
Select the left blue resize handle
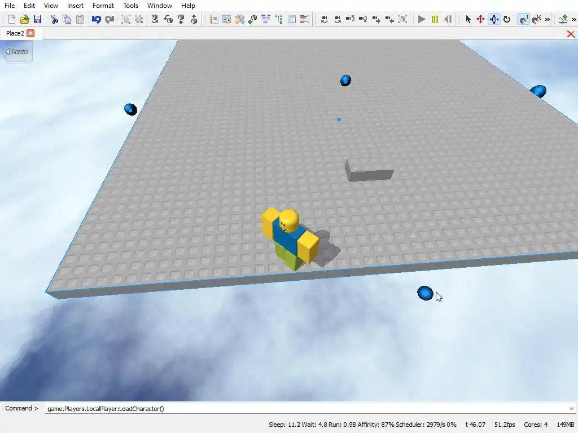point(130,109)
